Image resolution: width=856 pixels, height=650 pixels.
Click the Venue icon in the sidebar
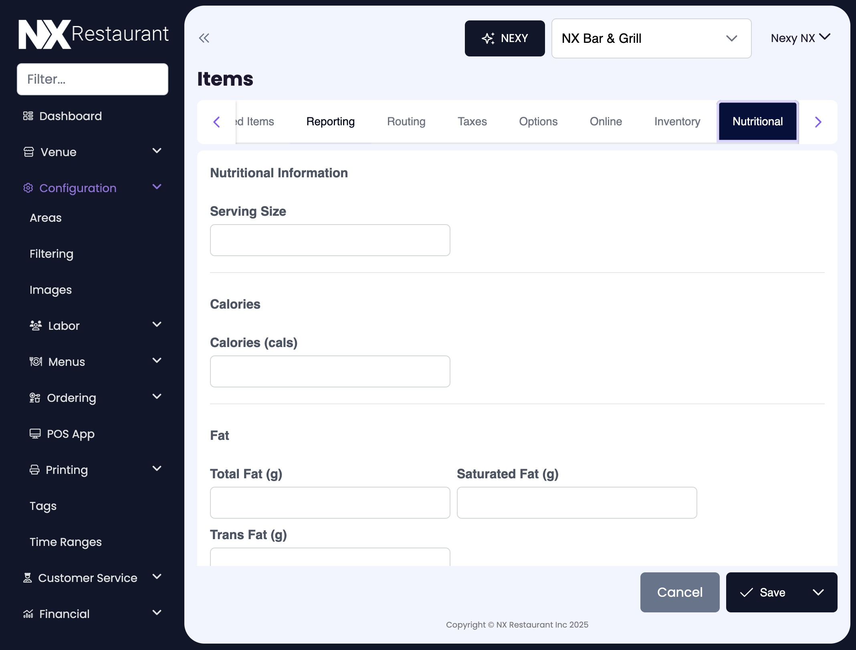[x=28, y=151]
